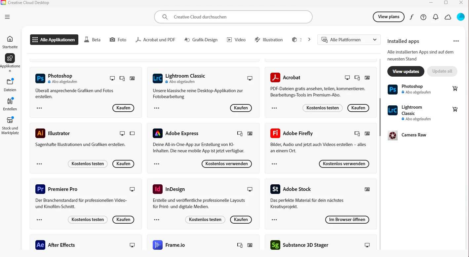Click the cart icon beside installed Lightroom Classic
Screen dimensions: 469x257
point(455,109)
